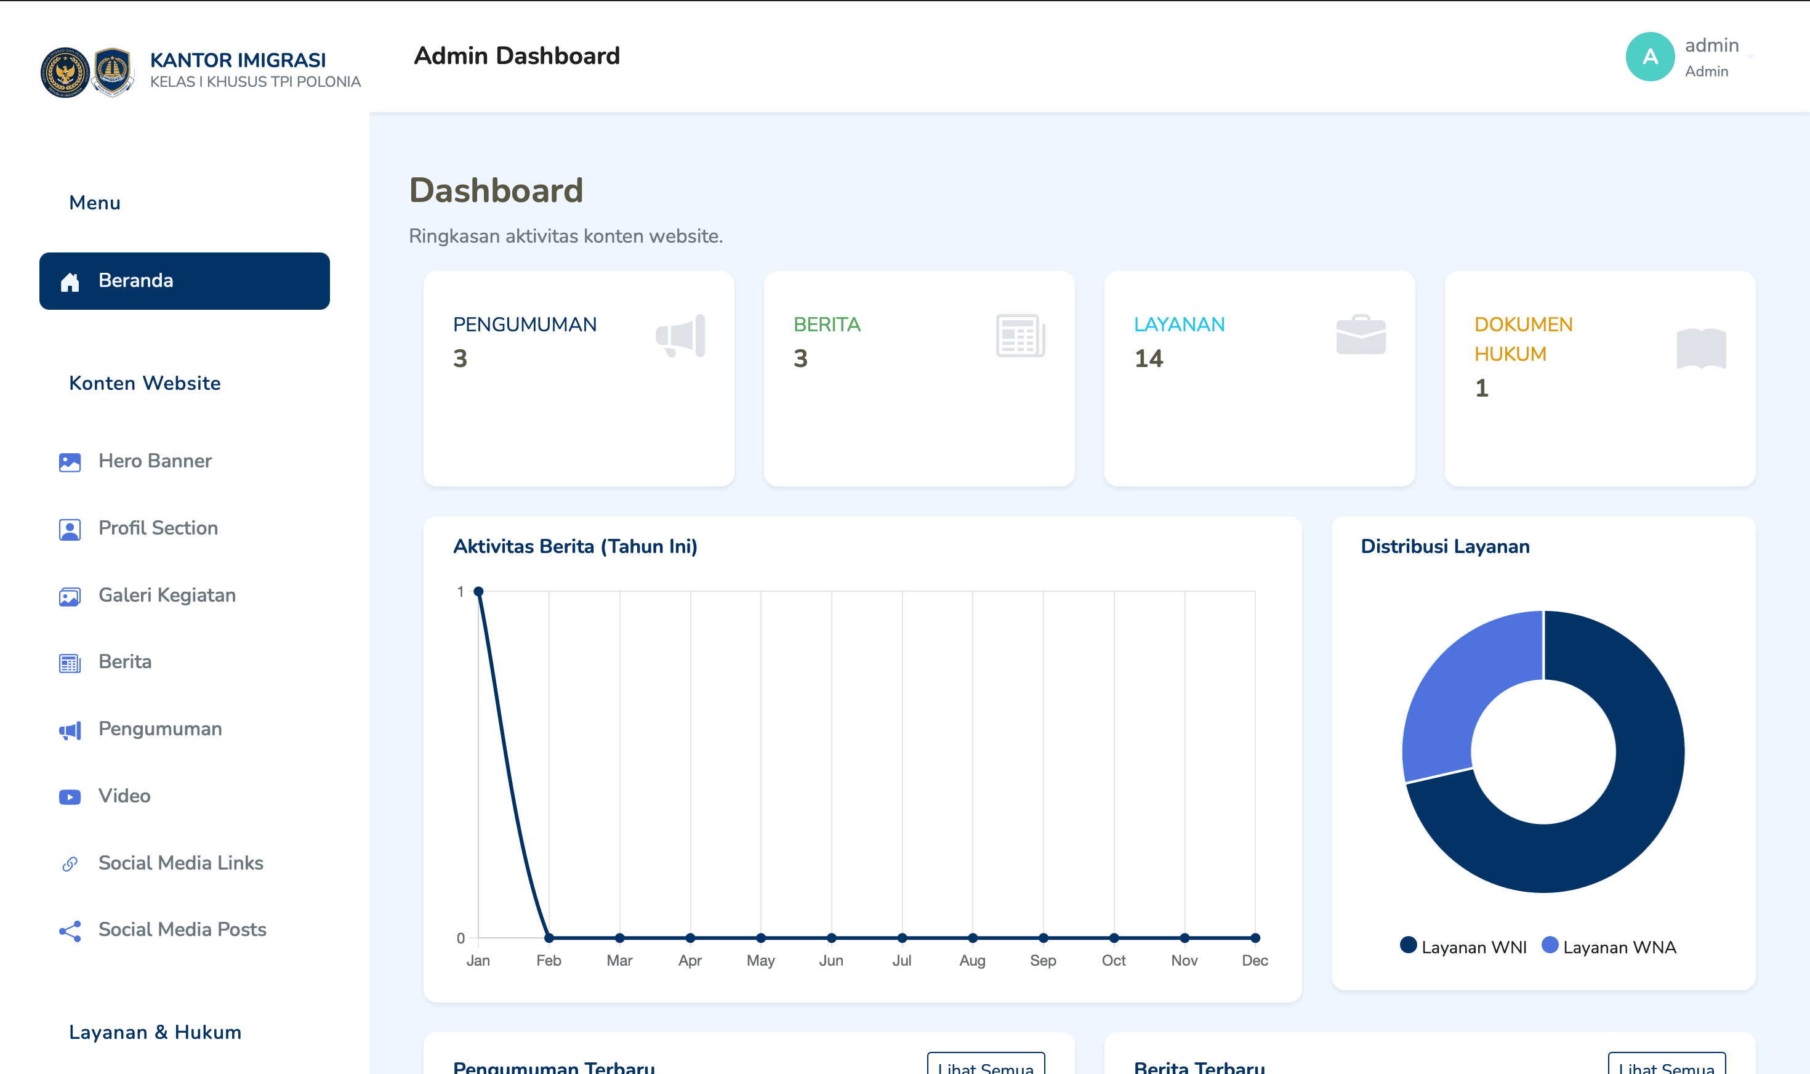Click the Berita newspaper icon in sidebar
1810x1074 pixels.
70,663
